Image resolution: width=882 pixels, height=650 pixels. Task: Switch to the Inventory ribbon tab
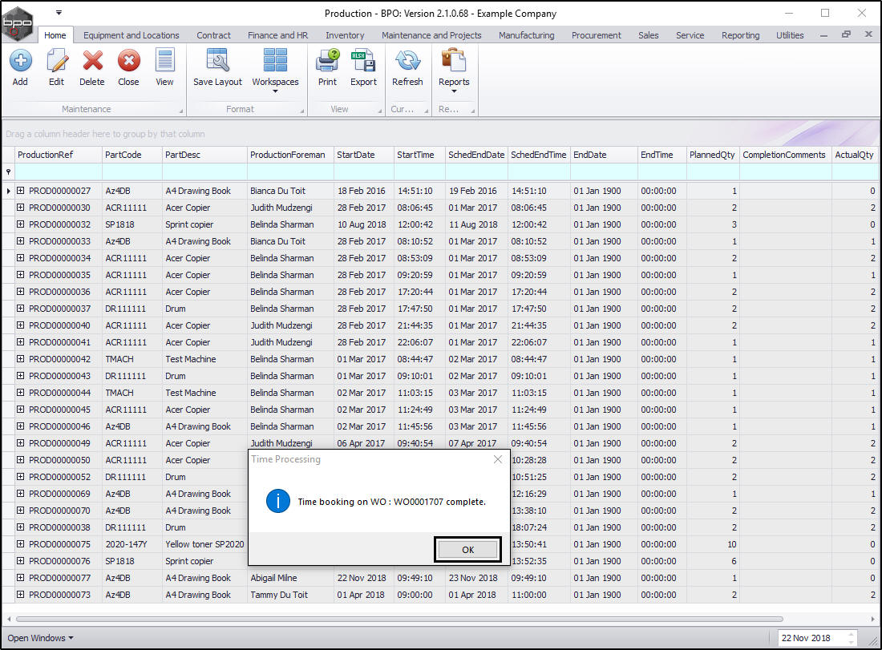(x=345, y=35)
